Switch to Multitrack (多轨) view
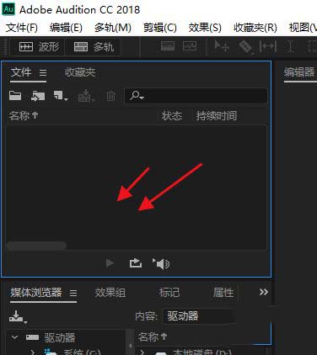This screenshot has width=317, height=355. [93, 47]
